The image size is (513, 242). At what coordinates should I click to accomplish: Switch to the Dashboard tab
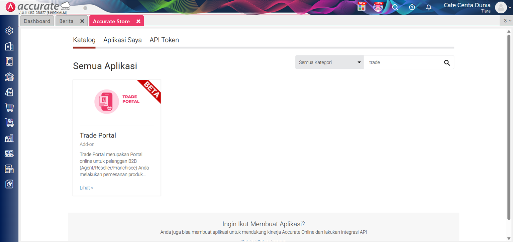[x=37, y=21]
